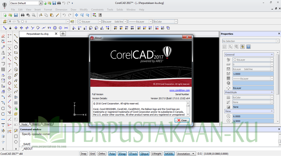
Task: Click the About dialog text scrollbar down arrow
Action: [x=188, y=115]
